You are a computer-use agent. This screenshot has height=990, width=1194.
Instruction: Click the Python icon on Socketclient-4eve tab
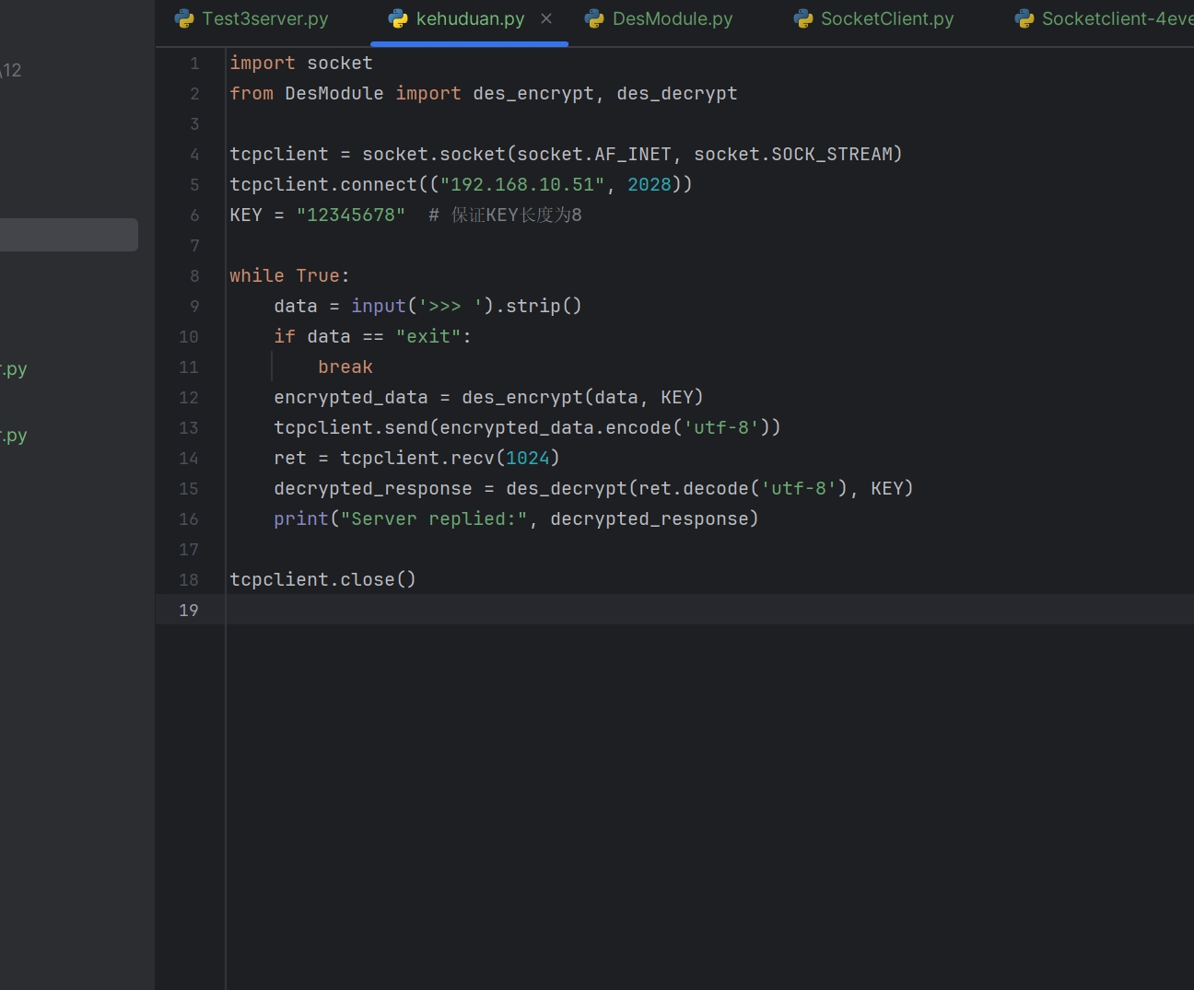pyautogui.click(x=1024, y=18)
